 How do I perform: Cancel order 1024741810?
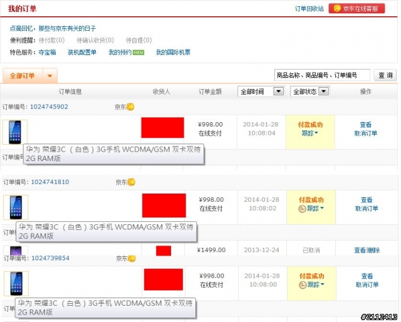point(367,209)
